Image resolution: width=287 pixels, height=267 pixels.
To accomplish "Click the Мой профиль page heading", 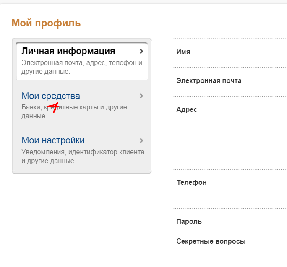I will coord(46,23).
